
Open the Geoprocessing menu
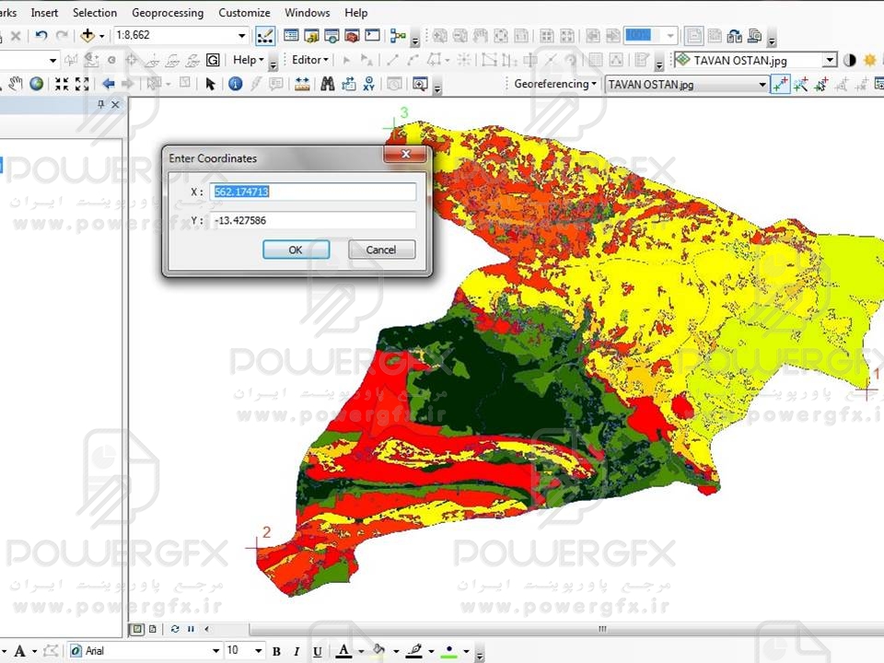click(x=168, y=13)
